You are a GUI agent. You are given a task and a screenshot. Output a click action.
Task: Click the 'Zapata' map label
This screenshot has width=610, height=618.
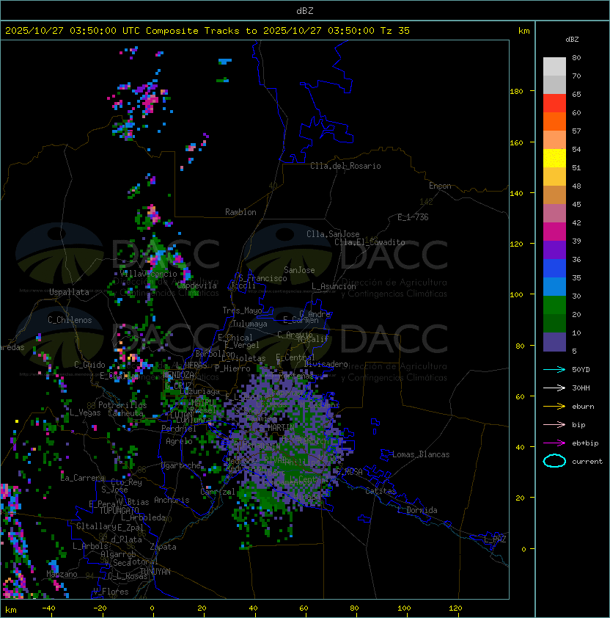pyautogui.click(x=163, y=547)
